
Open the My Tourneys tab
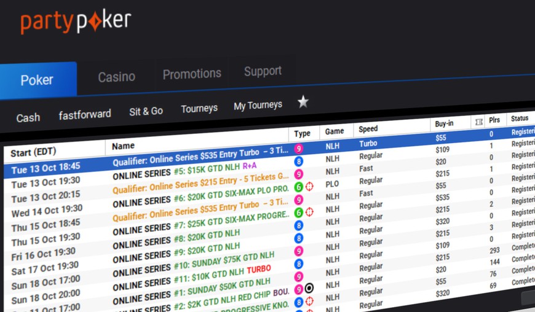tap(258, 105)
